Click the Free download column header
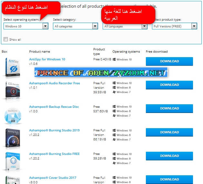 pyautogui.click(x=157, y=52)
